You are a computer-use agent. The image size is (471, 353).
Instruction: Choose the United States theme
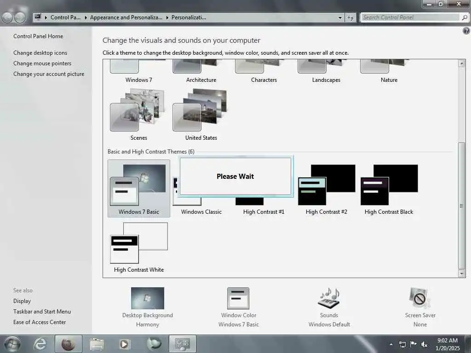pyautogui.click(x=201, y=114)
